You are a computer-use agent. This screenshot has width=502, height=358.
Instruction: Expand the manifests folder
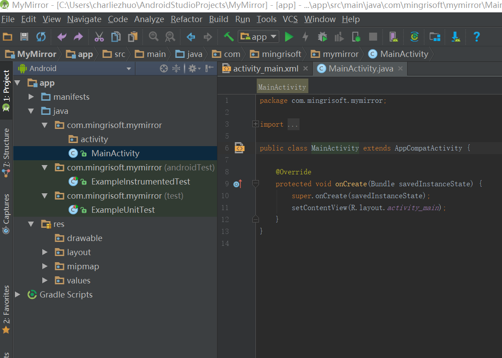pos(31,97)
